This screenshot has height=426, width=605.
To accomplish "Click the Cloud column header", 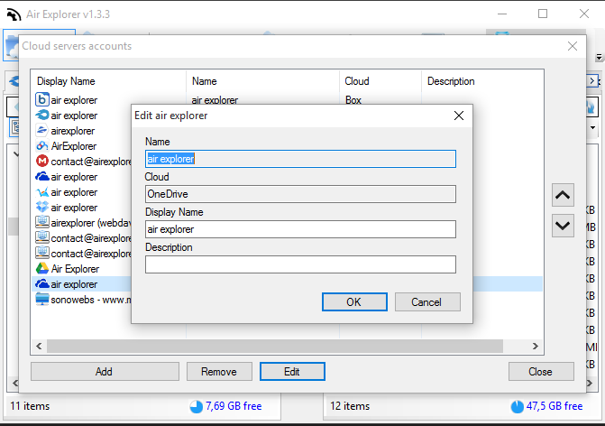I will pos(380,81).
